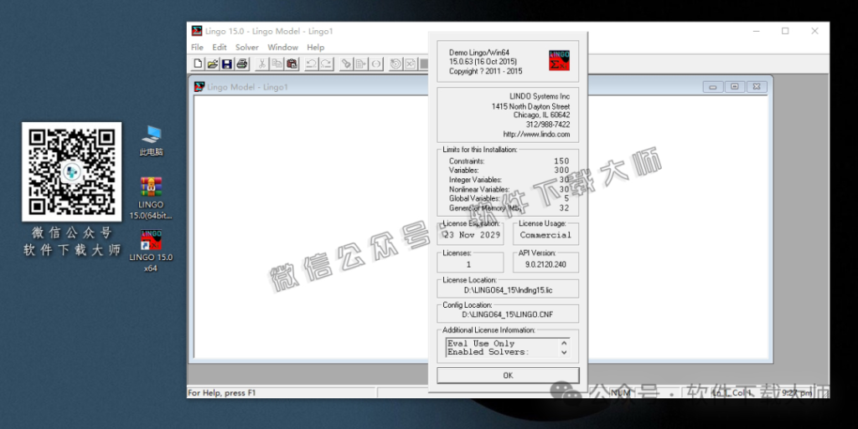
Task: Print the model via the printer icon
Action: (x=241, y=64)
